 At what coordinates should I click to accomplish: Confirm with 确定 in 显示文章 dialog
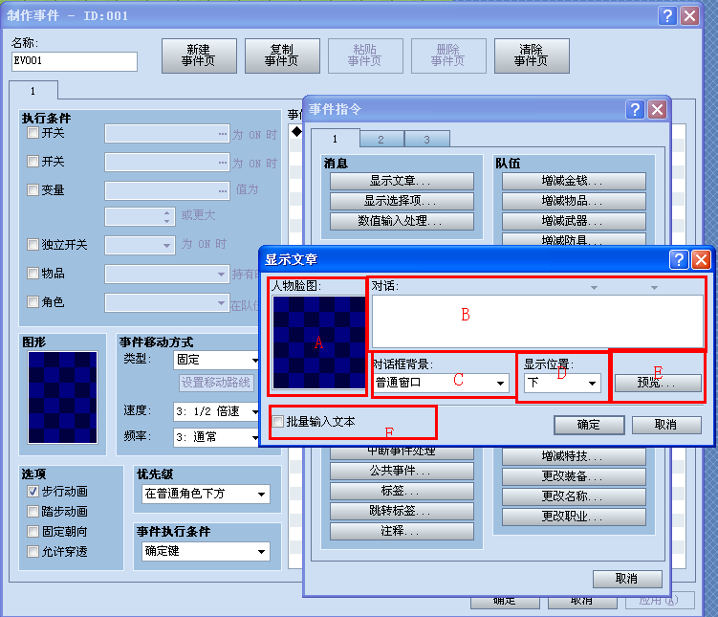(589, 425)
